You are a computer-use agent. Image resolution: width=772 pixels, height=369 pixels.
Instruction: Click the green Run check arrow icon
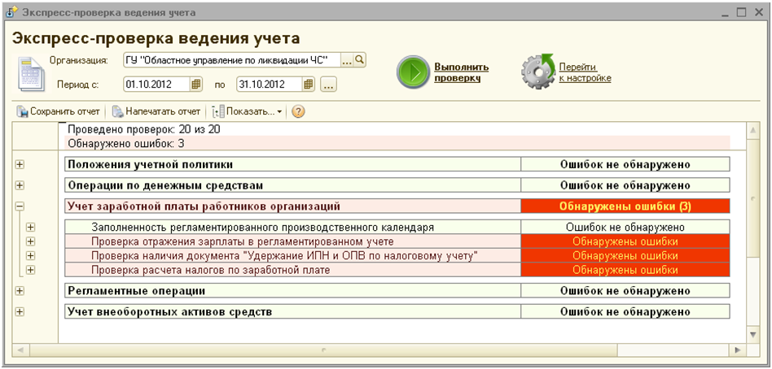pos(415,72)
